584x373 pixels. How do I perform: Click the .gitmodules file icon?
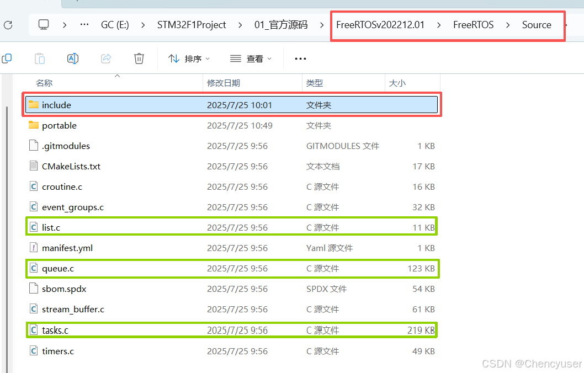34,146
